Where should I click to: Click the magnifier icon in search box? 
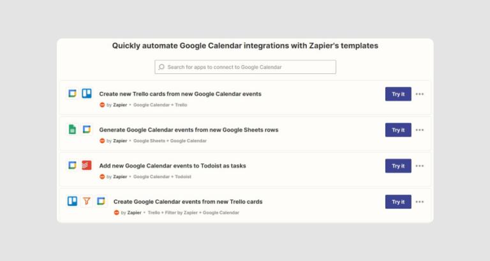[x=161, y=67]
